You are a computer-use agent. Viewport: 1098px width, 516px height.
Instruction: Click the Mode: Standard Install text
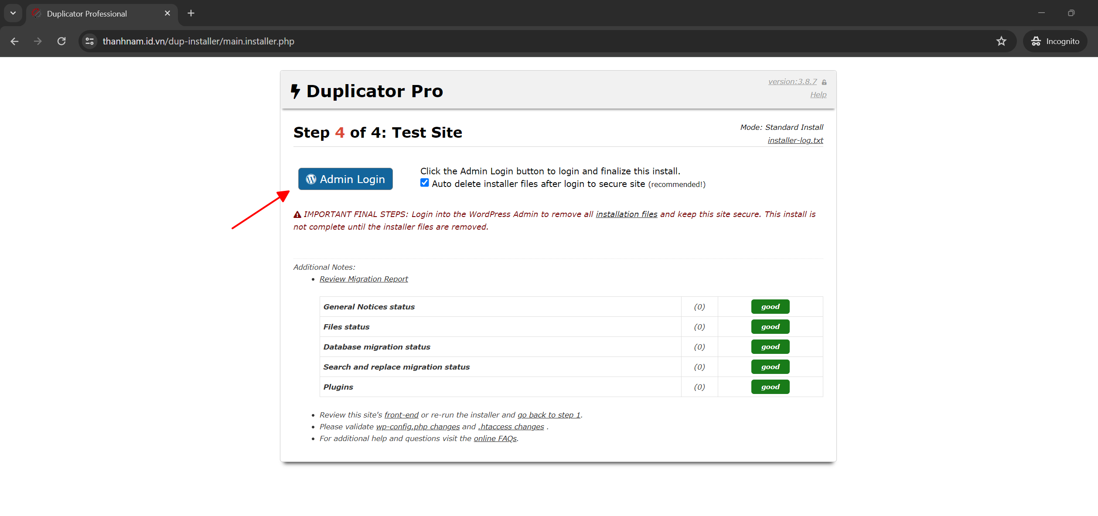[x=781, y=127]
